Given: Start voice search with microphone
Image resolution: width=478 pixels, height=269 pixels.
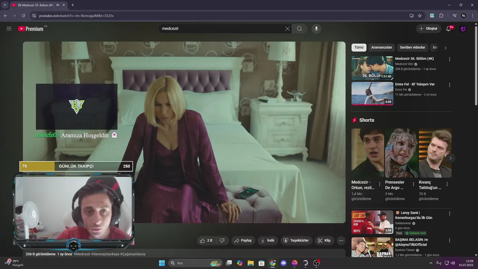Looking at the screenshot, I should [x=316, y=29].
